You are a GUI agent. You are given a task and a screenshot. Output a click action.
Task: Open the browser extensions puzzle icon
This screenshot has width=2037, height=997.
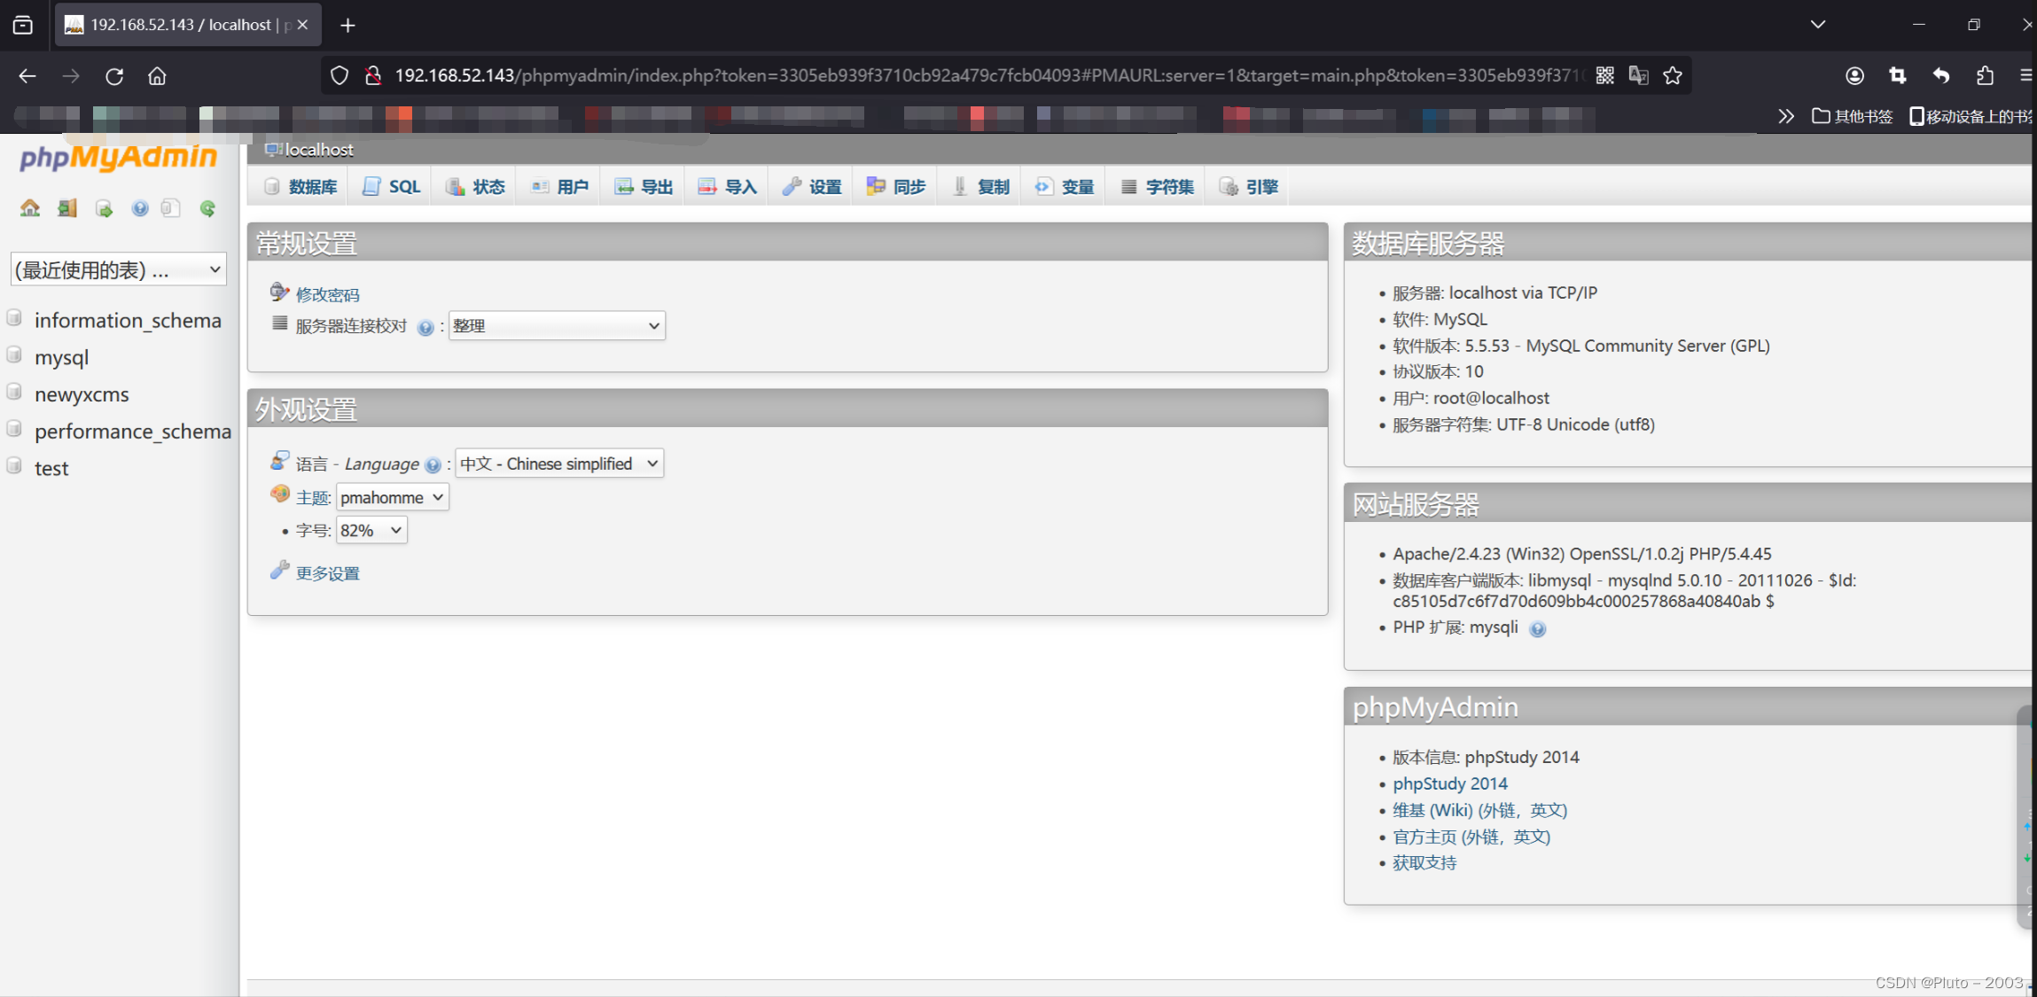tap(1985, 76)
